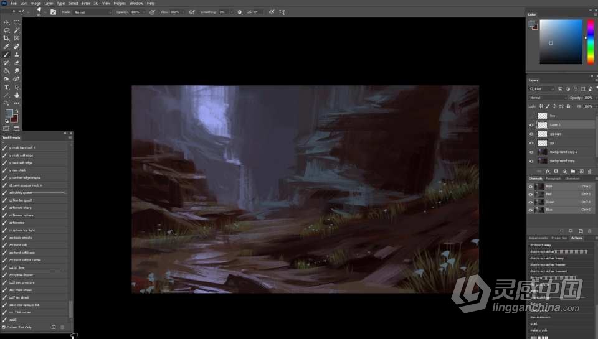Switch to the Paragraph tab
This screenshot has height=339, width=598.
[553, 179]
